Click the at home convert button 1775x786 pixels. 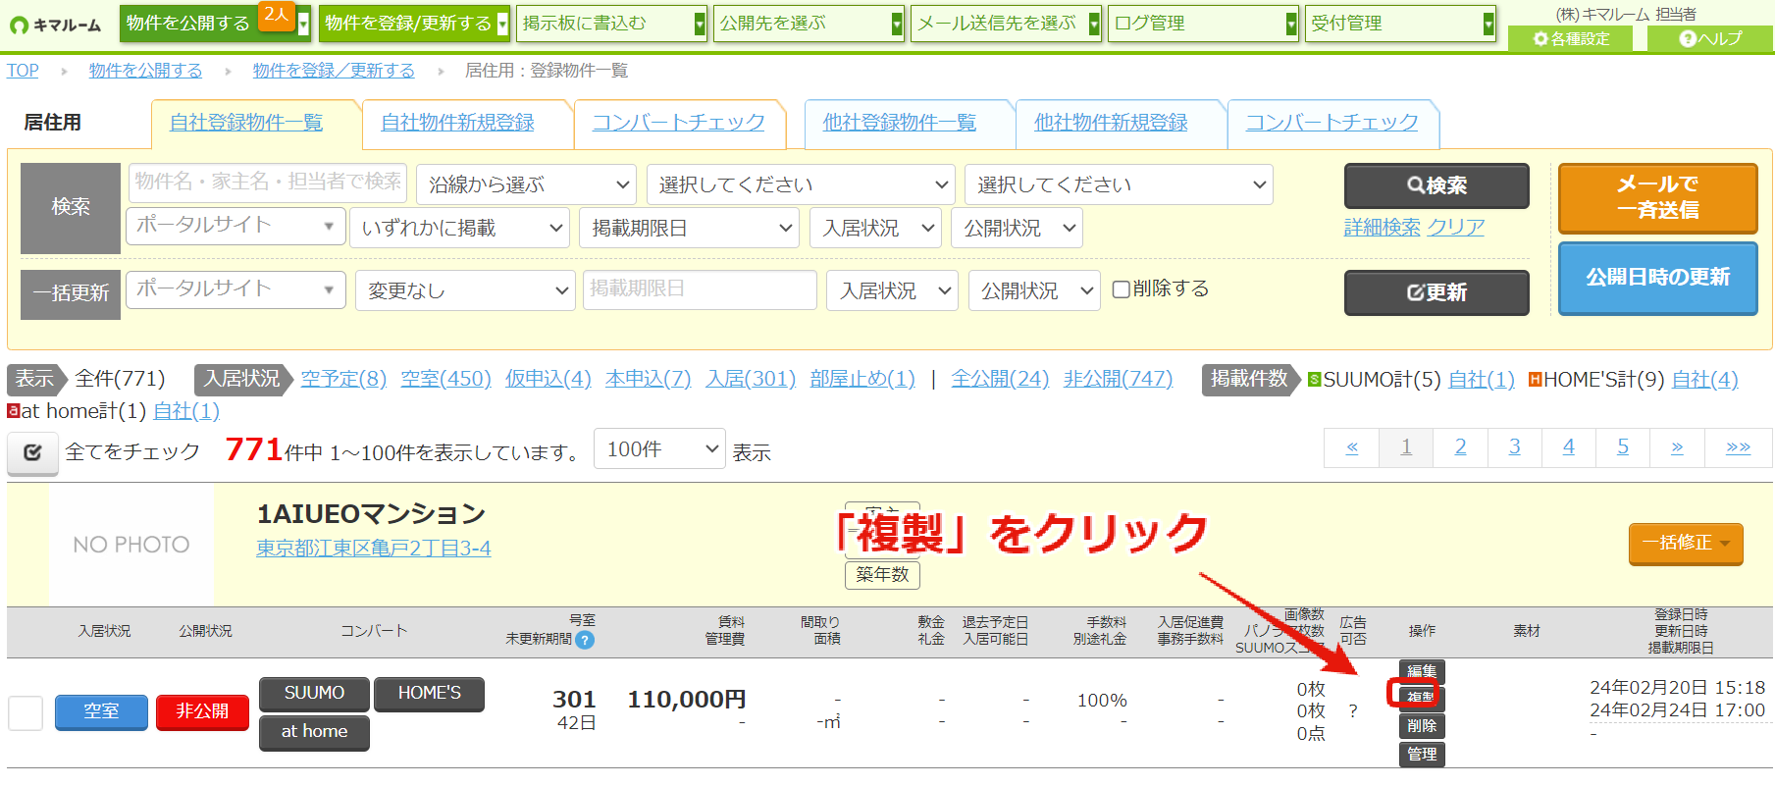click(x=314, y=733)
